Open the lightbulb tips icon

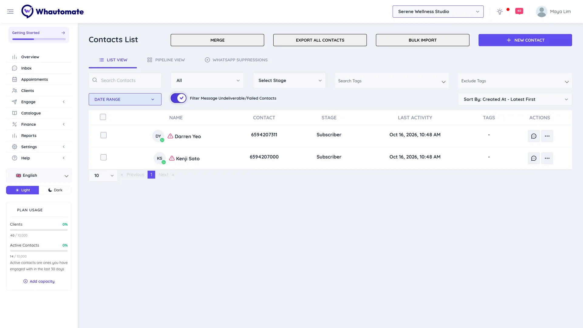[x=499, y=12]
